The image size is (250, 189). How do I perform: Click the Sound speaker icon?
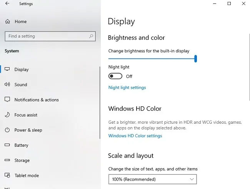point(7,84)
